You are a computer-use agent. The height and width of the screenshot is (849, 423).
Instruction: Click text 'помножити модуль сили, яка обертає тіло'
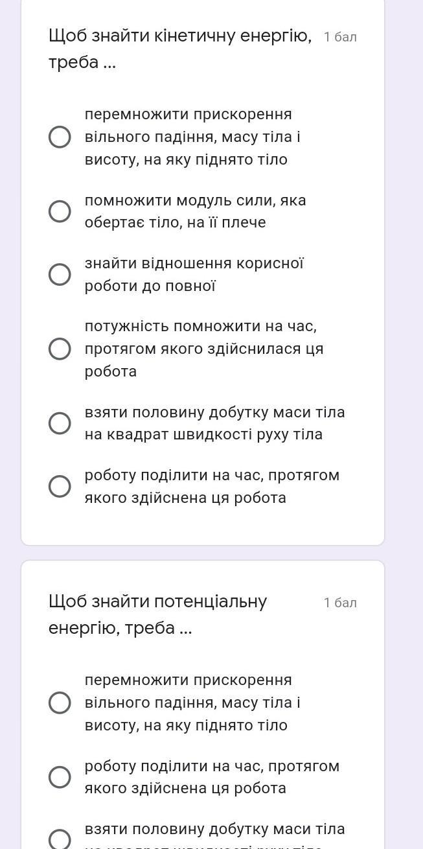[194, 211]
